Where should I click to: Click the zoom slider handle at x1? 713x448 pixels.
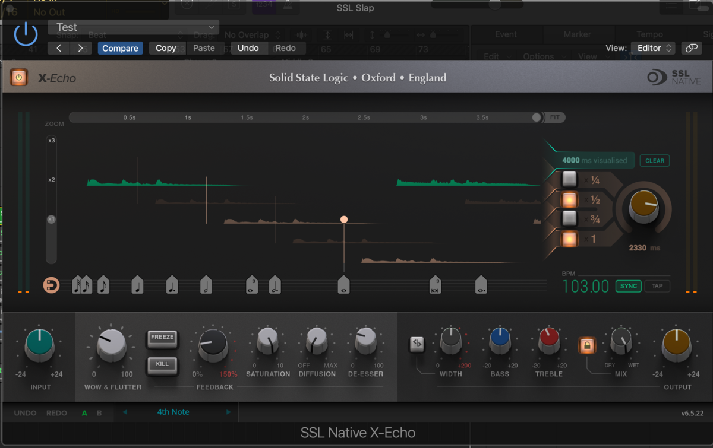(52, 220)
